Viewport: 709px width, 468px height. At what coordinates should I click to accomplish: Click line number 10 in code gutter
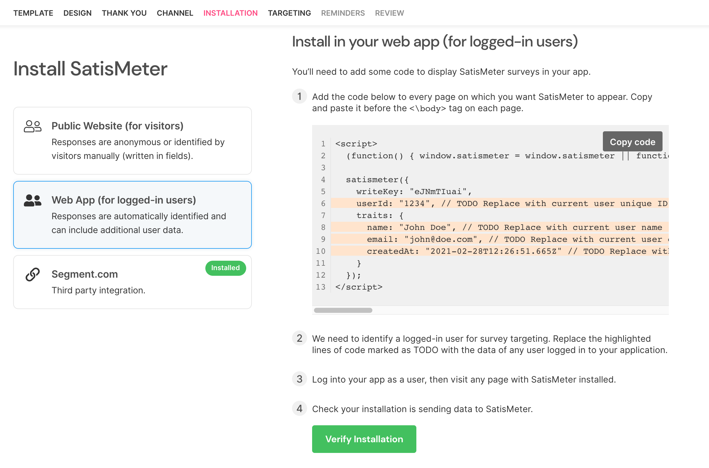tap(321, 251)
